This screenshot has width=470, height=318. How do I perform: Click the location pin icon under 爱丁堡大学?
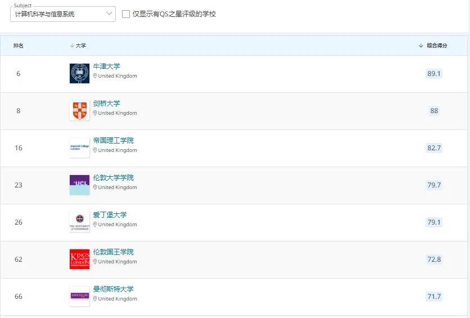[95, 225]
